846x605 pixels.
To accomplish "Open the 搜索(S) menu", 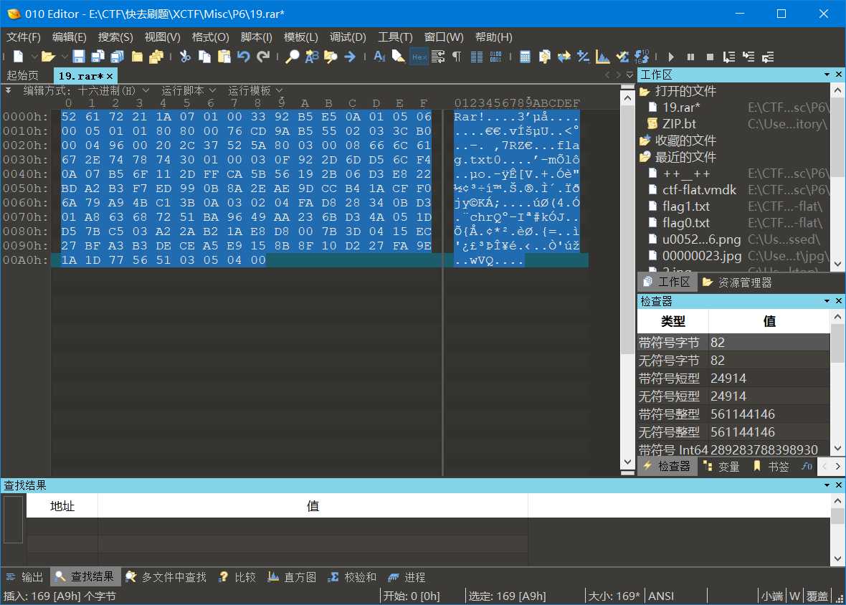I will [x=115, y=37].
